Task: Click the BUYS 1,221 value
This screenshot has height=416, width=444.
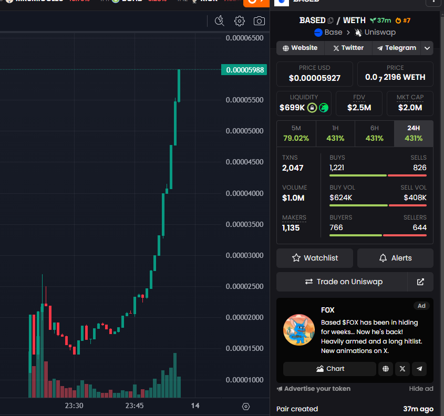Action: pyautogui.click(x=337, y=168)
